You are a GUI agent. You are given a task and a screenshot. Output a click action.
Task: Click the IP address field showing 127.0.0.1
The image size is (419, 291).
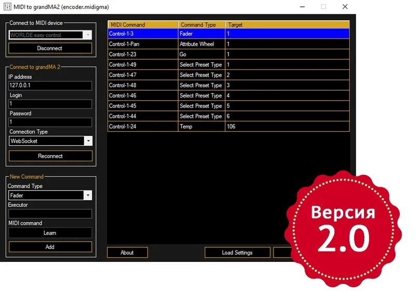(x=50, y=86)
